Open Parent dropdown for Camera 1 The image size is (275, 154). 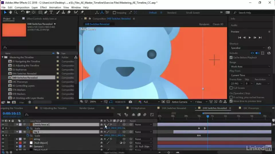click(x=143, y=147)
